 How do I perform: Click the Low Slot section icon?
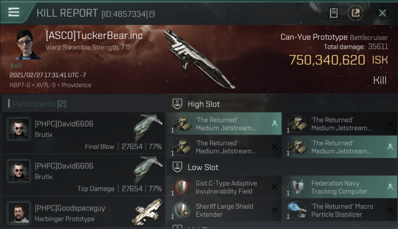[178, 167]
